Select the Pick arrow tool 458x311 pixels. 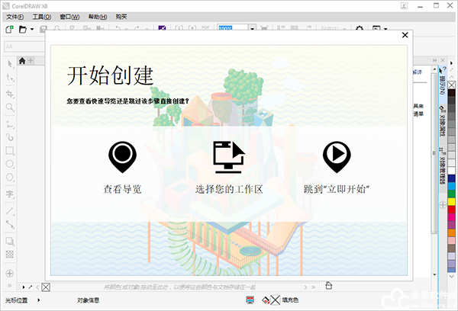coord(10,64)
